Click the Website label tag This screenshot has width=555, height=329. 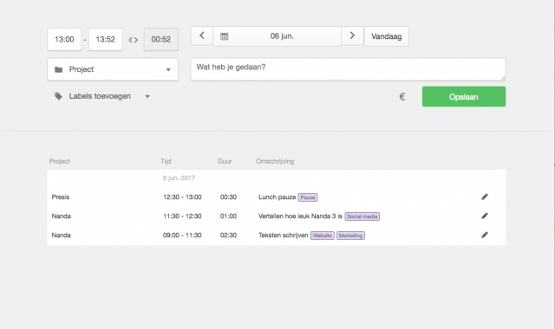pos(323,235)
